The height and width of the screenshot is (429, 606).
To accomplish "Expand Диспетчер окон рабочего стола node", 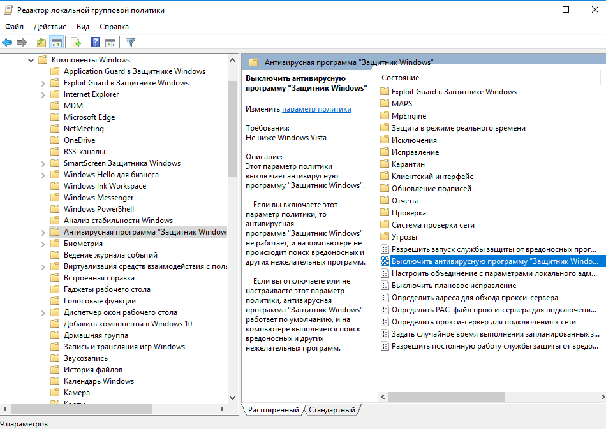I will click(x=43, y=312).
